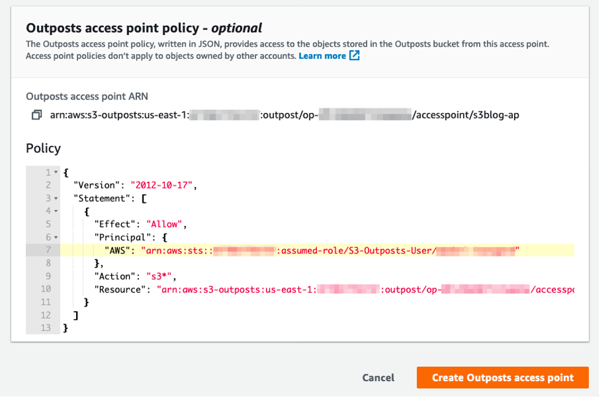
Task: Place cursor at closing brace on line 13
Action: point(66,328)
